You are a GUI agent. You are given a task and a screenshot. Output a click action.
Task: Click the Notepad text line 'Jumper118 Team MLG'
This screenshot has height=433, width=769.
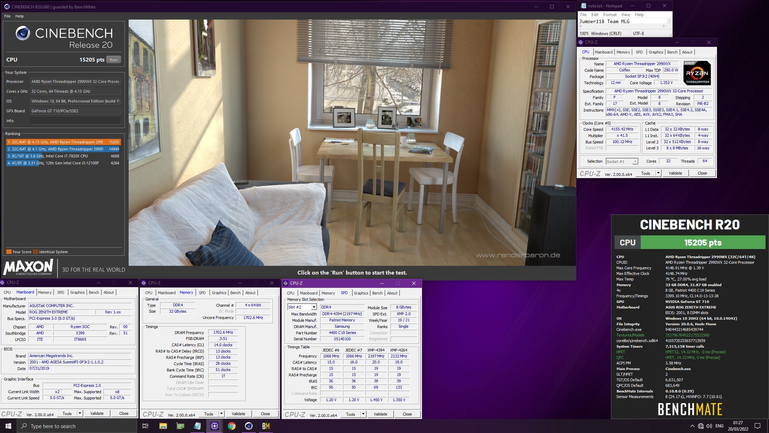pos(604,21)
